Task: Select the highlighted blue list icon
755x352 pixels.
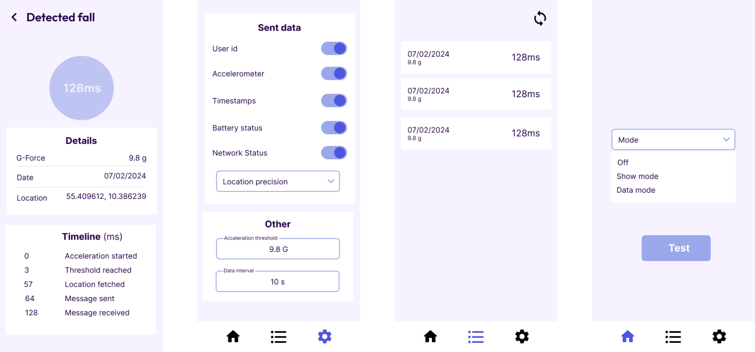Action: (x=476, y=336)
